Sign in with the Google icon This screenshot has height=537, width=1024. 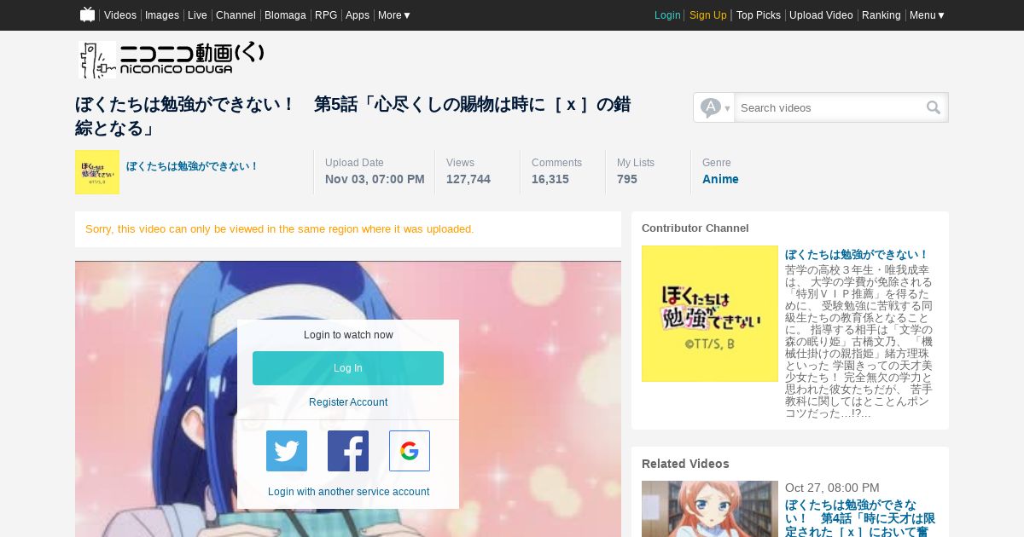tap(410, 451)
